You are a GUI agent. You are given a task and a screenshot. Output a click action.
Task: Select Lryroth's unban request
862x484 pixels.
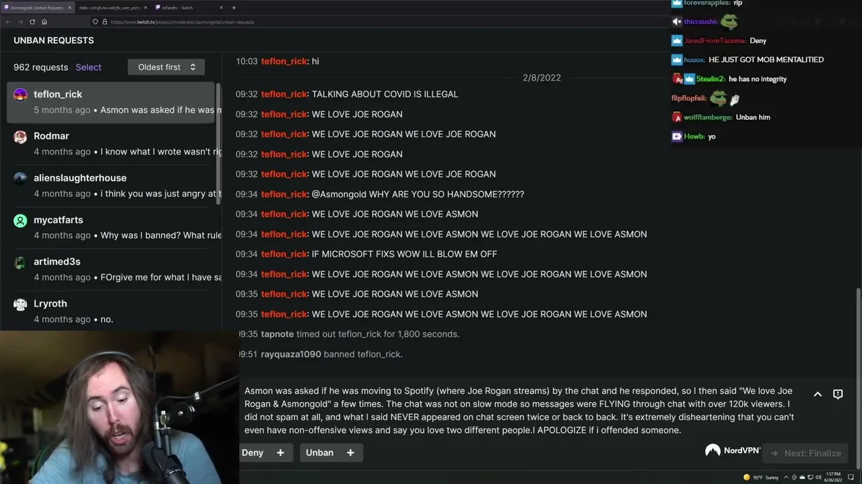pyautogui.click(x=110, y=311)
